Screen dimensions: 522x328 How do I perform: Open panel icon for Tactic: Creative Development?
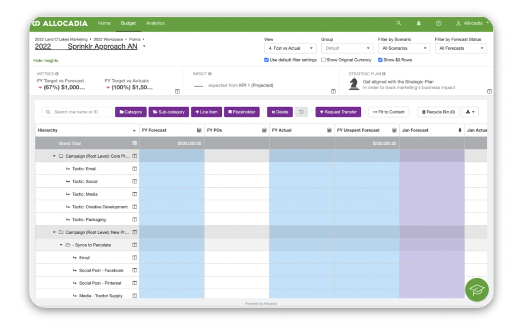click(x=134, y=207)
